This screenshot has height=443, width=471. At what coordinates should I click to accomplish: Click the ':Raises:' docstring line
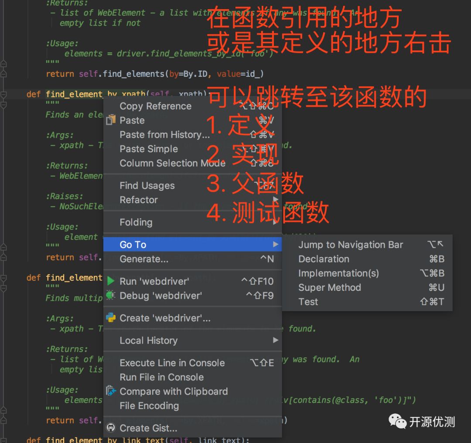coord(64,196)
